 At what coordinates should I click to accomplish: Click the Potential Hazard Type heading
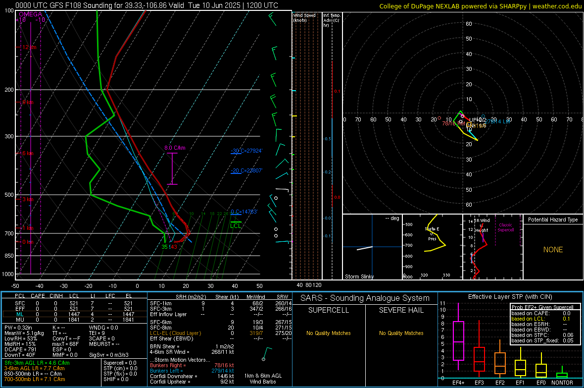[x=553, y=220]
